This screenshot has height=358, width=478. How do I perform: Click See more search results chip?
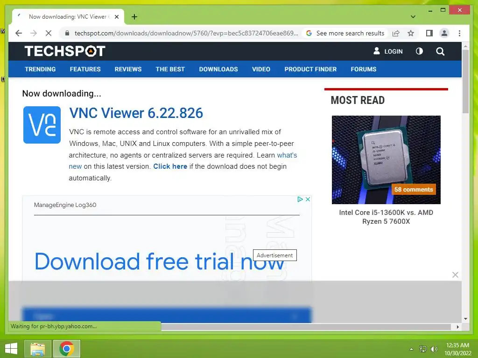(x=345, y=33)
